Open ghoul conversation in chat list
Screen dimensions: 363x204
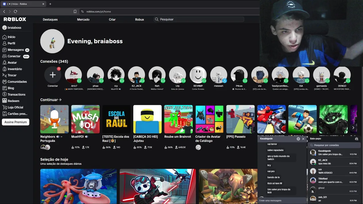pyautogui.click(x=334, y=190)
